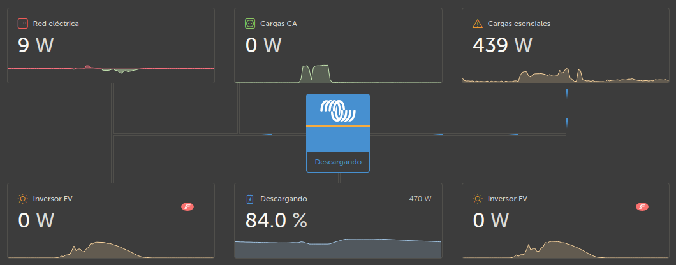676x265 pixels.
Task: Click the sun icon of the Inversor FV beneath Red eléctrica
Action: click(x=22, y=199)
